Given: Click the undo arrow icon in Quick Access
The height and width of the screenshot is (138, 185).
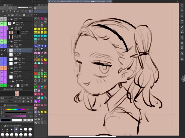Looking at the screenshot, I should click(35, 22).
